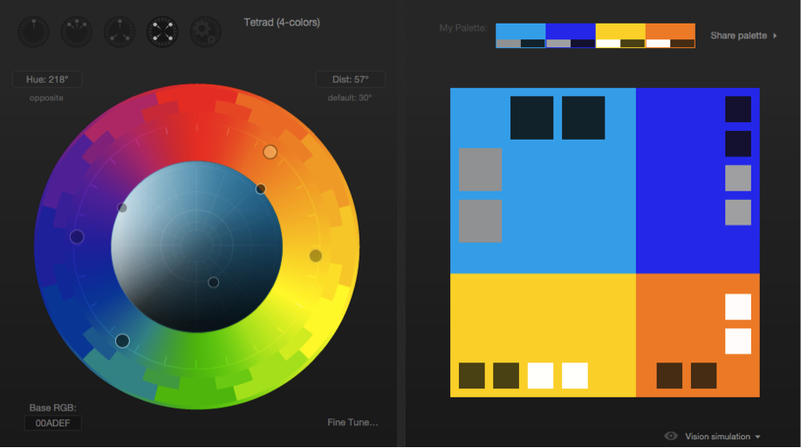This screenshot has width=801, height=448.
Task: Click the "default: 30°" label under Dist
Action: [x=350, y=98]
